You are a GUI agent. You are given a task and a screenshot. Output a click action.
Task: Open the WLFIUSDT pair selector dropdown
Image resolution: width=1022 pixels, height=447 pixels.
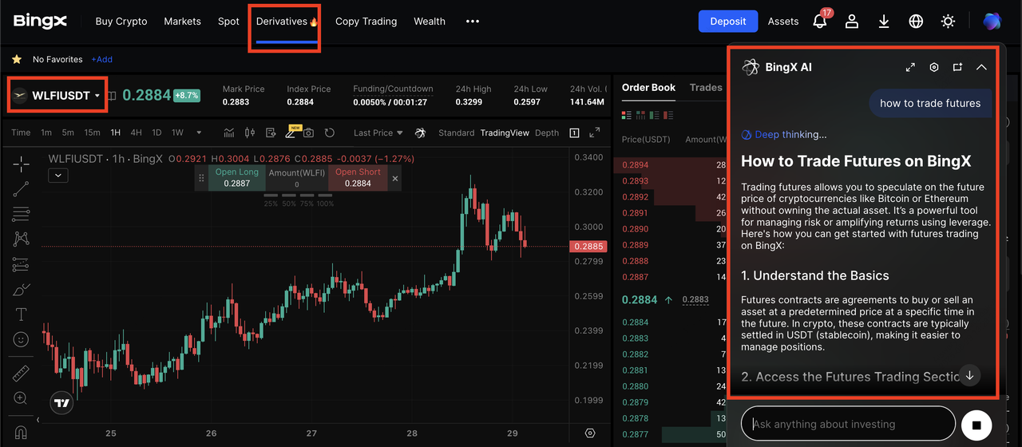[x=57, y=96]
